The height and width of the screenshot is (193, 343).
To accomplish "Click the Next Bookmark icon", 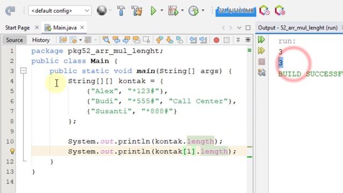I will [x=169, y=40].
